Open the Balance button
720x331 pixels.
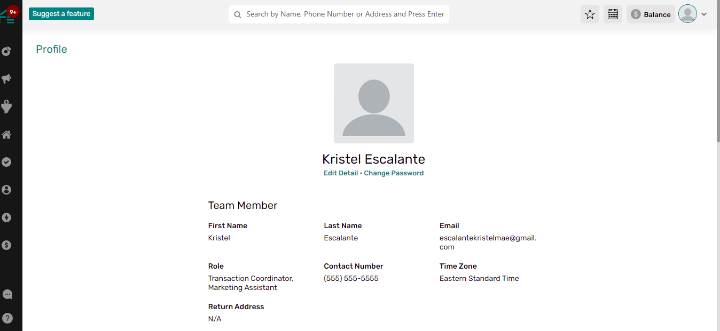[x=651, y=14]
